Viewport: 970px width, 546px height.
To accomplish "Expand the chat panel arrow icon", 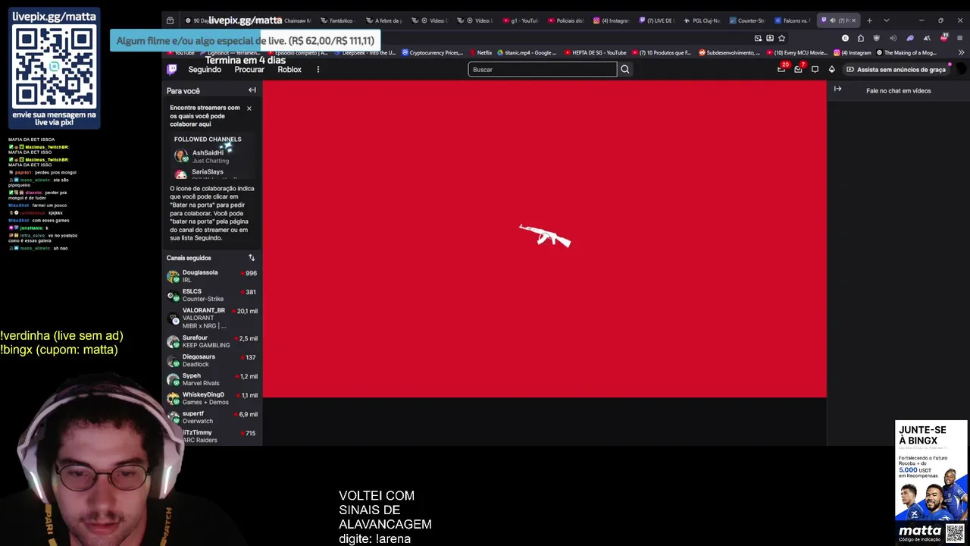I will point(837,89).
